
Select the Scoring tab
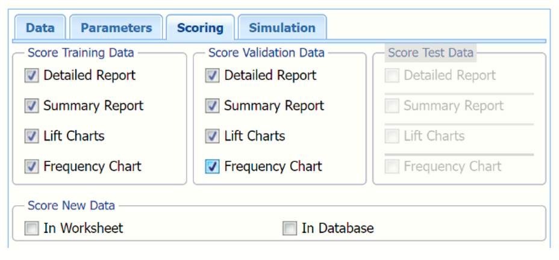click(200, 28)
